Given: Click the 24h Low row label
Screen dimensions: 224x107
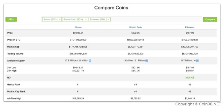Looking at the screenshot, I should pos(11,68).
